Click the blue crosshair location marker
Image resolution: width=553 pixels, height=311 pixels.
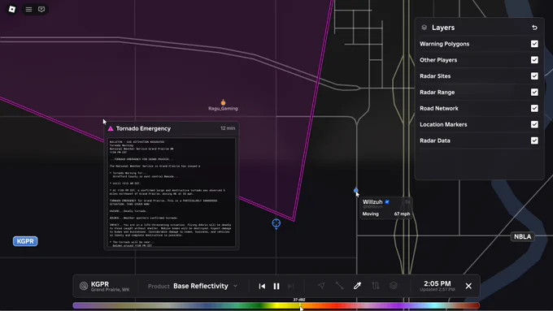[x=276, y=223]
